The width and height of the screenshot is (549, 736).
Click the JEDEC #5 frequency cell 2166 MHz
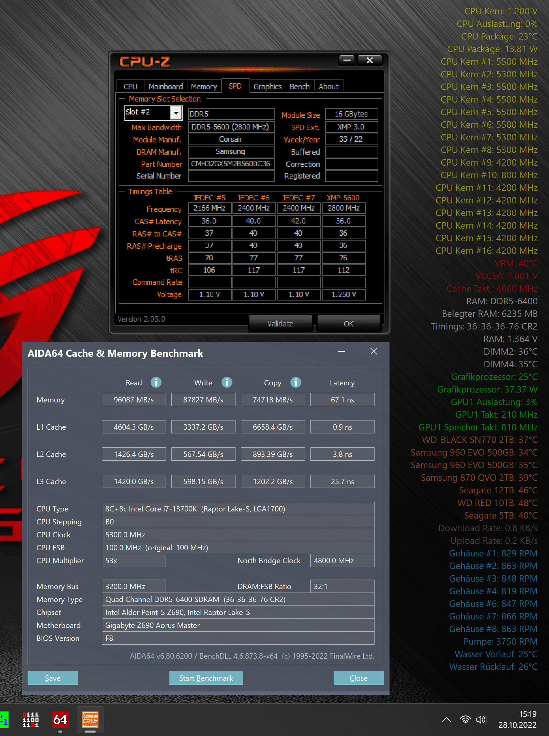click(x=210, y=208)
